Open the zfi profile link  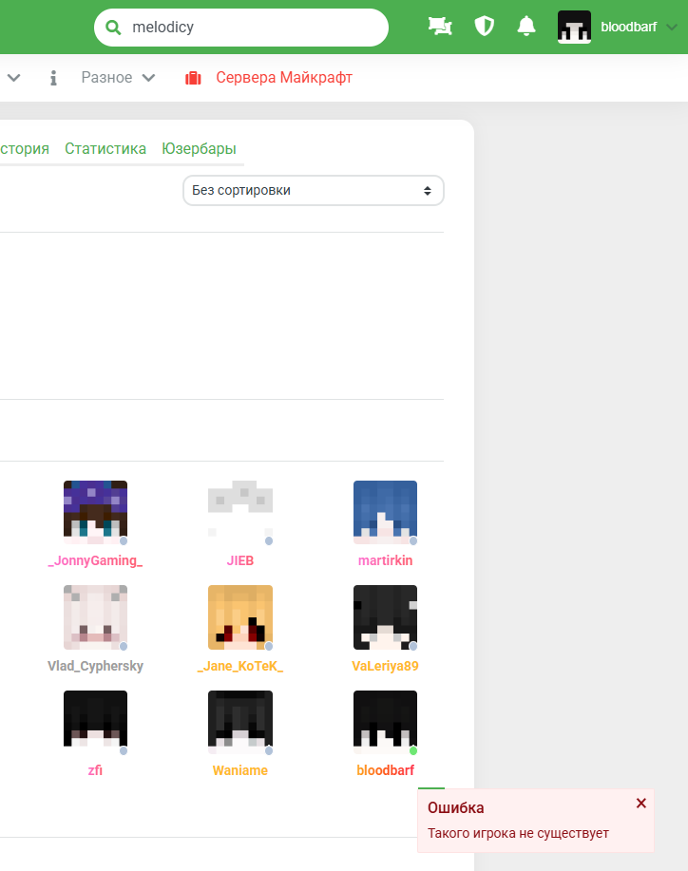(x=96, y=770)
